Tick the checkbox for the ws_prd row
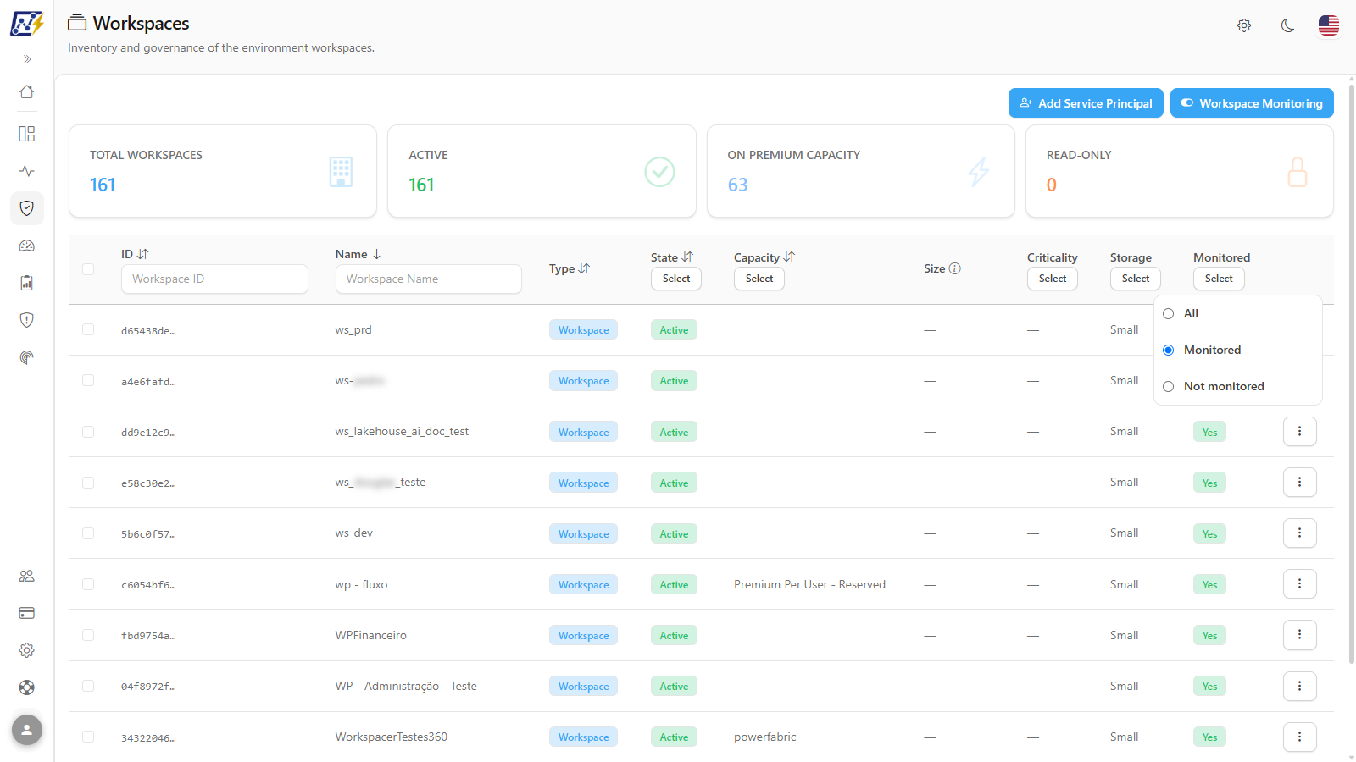The height and width of the screenshot is (762, 1356). (88, 329)
